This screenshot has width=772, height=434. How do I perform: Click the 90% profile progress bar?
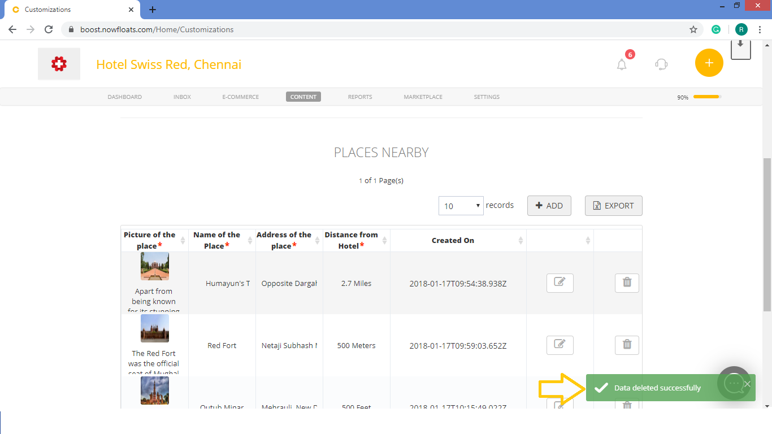point(708,97)
